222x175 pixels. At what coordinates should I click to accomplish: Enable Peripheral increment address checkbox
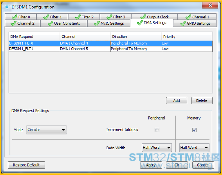tap(157, 130)
